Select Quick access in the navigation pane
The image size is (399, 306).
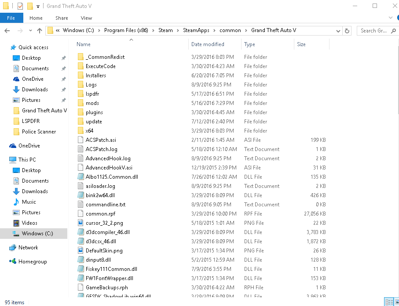click(33, 47)
